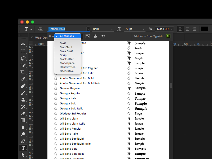Choose Decorative filter option
The image size is (212, 159).
click(68, 71)
